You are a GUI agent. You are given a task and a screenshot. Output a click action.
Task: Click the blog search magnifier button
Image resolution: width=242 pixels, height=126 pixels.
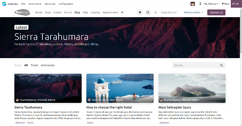(221, 65)
